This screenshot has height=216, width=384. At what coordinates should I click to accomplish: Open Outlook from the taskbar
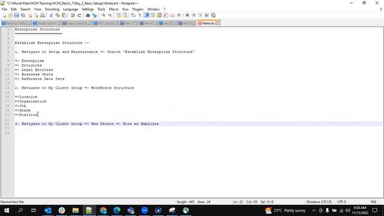point(48,211)
